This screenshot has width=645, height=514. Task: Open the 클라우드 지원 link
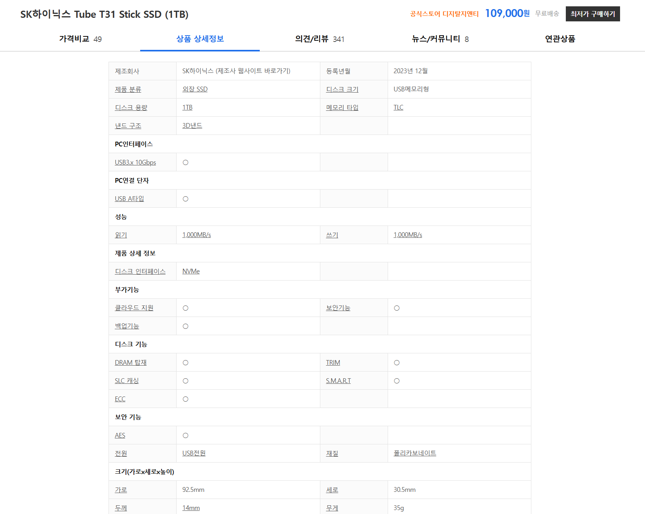click(x=134, y=308)
